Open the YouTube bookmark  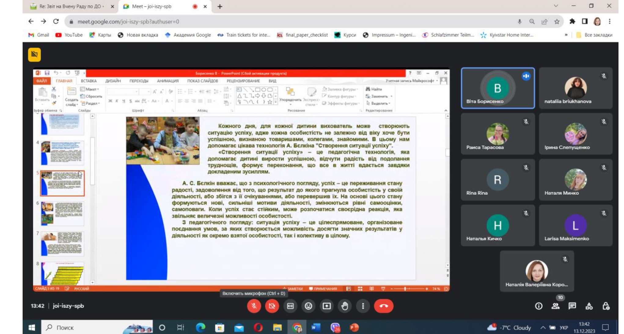(69, 35)
